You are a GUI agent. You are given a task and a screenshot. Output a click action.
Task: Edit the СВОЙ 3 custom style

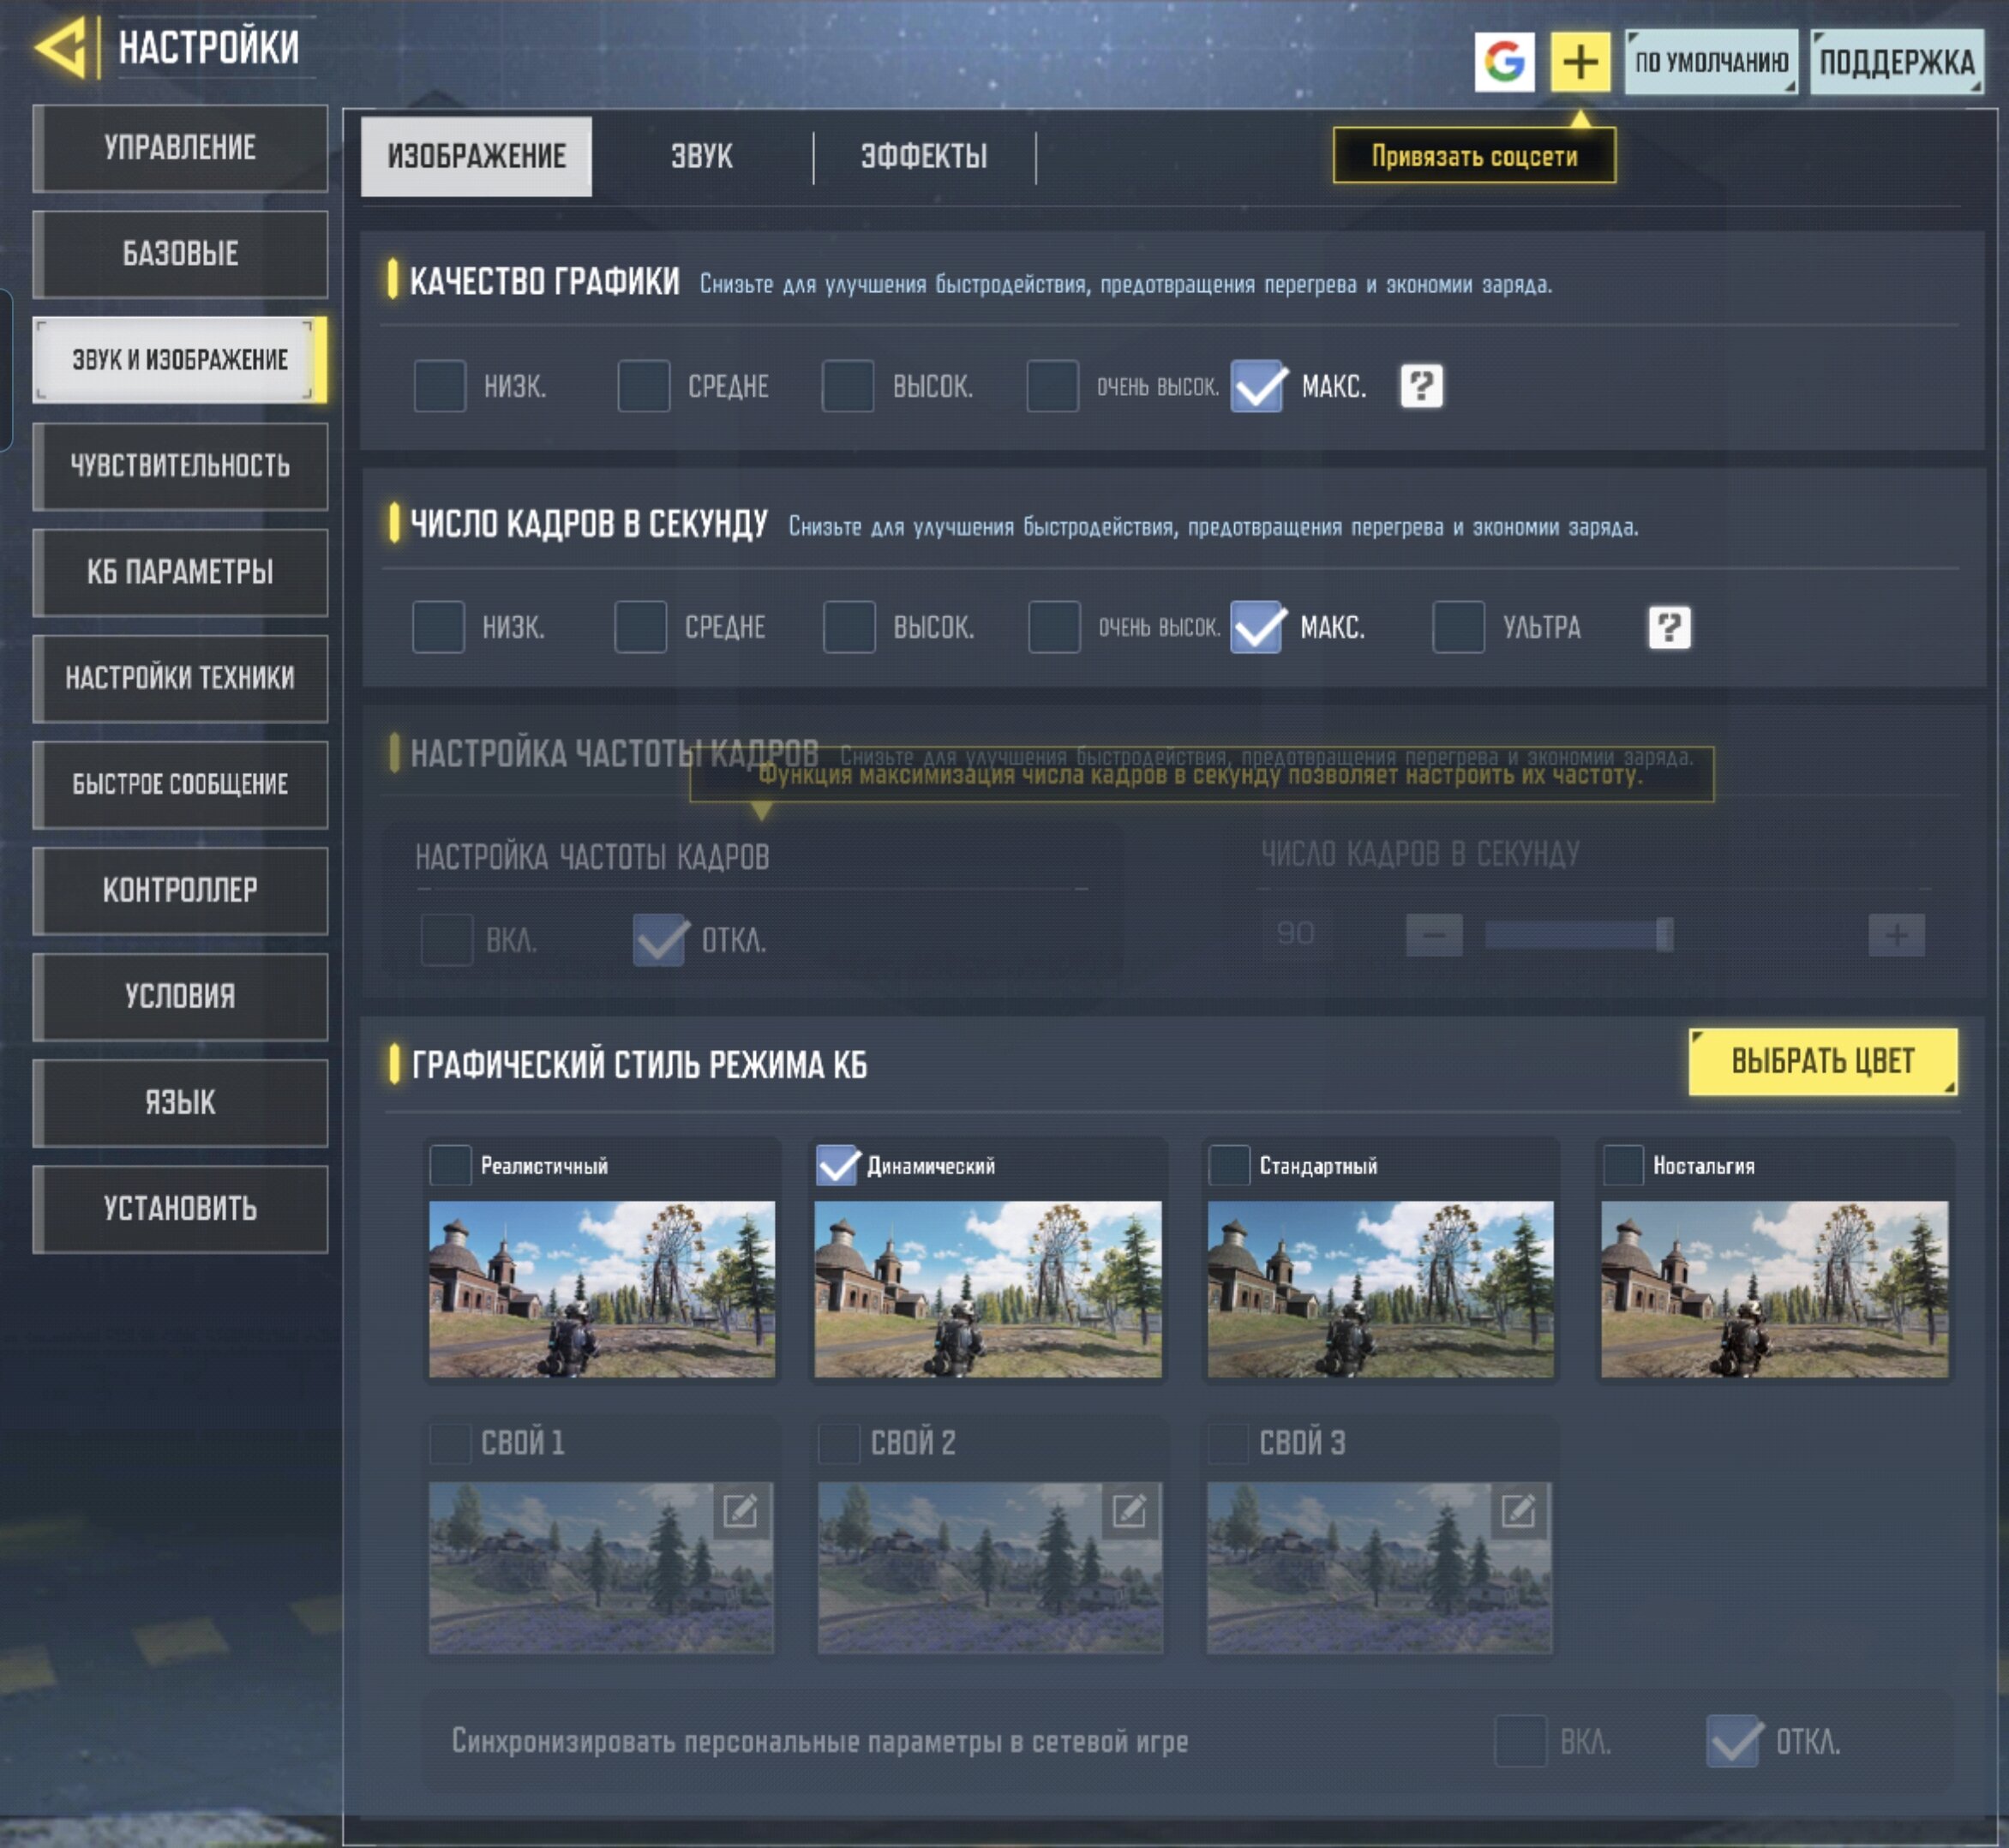[x=1518, y=1511]
